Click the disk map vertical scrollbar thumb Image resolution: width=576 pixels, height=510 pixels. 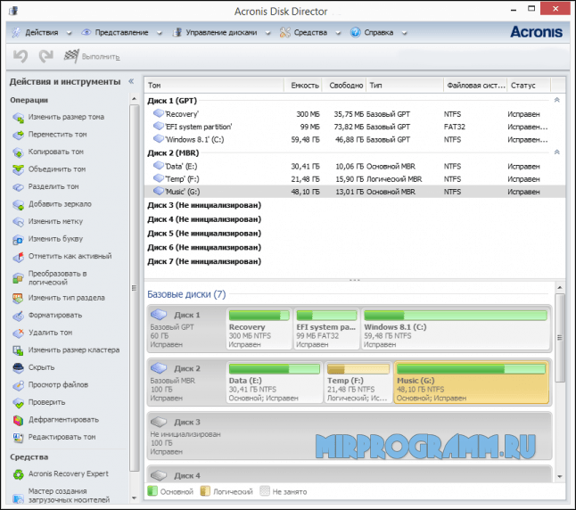coord(559,338)
